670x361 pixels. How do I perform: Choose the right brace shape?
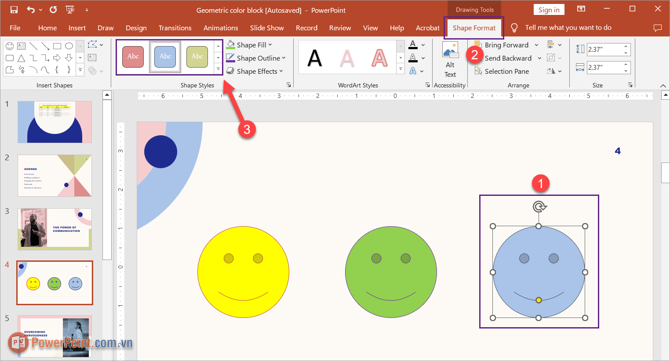[69, 69]
